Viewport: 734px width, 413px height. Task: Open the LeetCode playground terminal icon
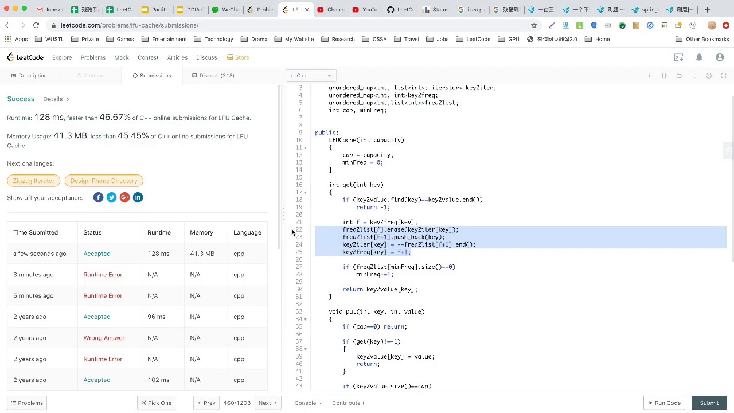(678, 57)
